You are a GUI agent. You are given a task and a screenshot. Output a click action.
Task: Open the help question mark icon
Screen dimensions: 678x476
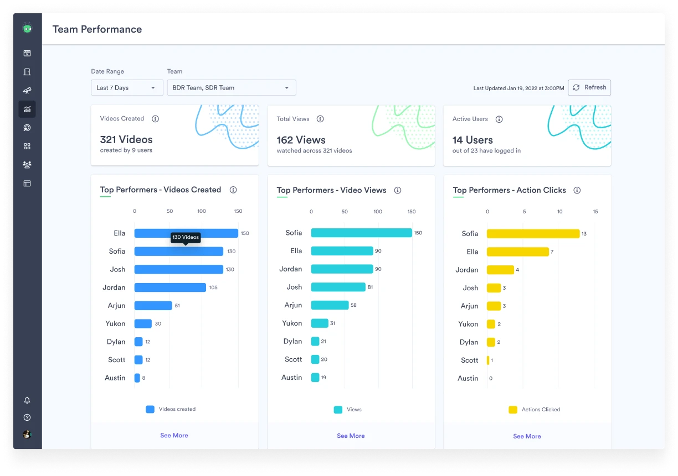[x=27, y=417]
